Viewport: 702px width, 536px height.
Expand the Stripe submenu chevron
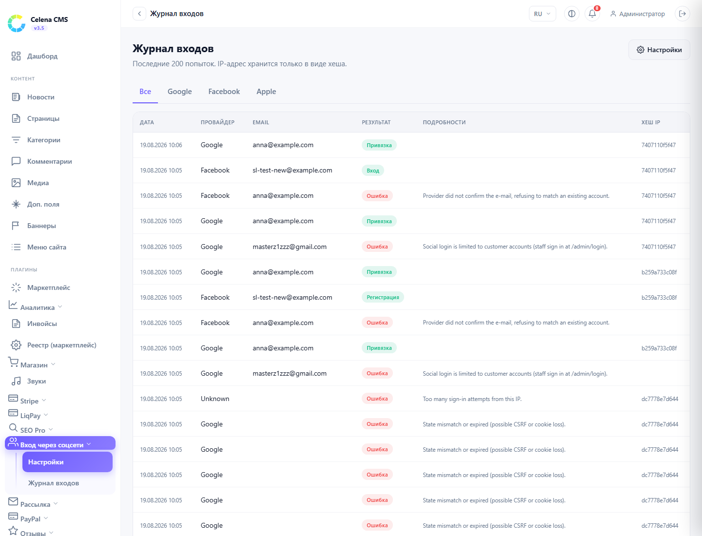(44, 401)
